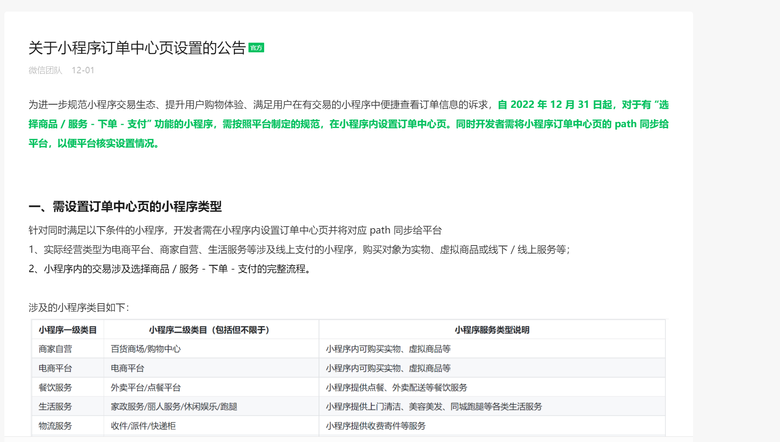Select the 商家自营 table cell

pyautogui.click(x=55, y=349)
